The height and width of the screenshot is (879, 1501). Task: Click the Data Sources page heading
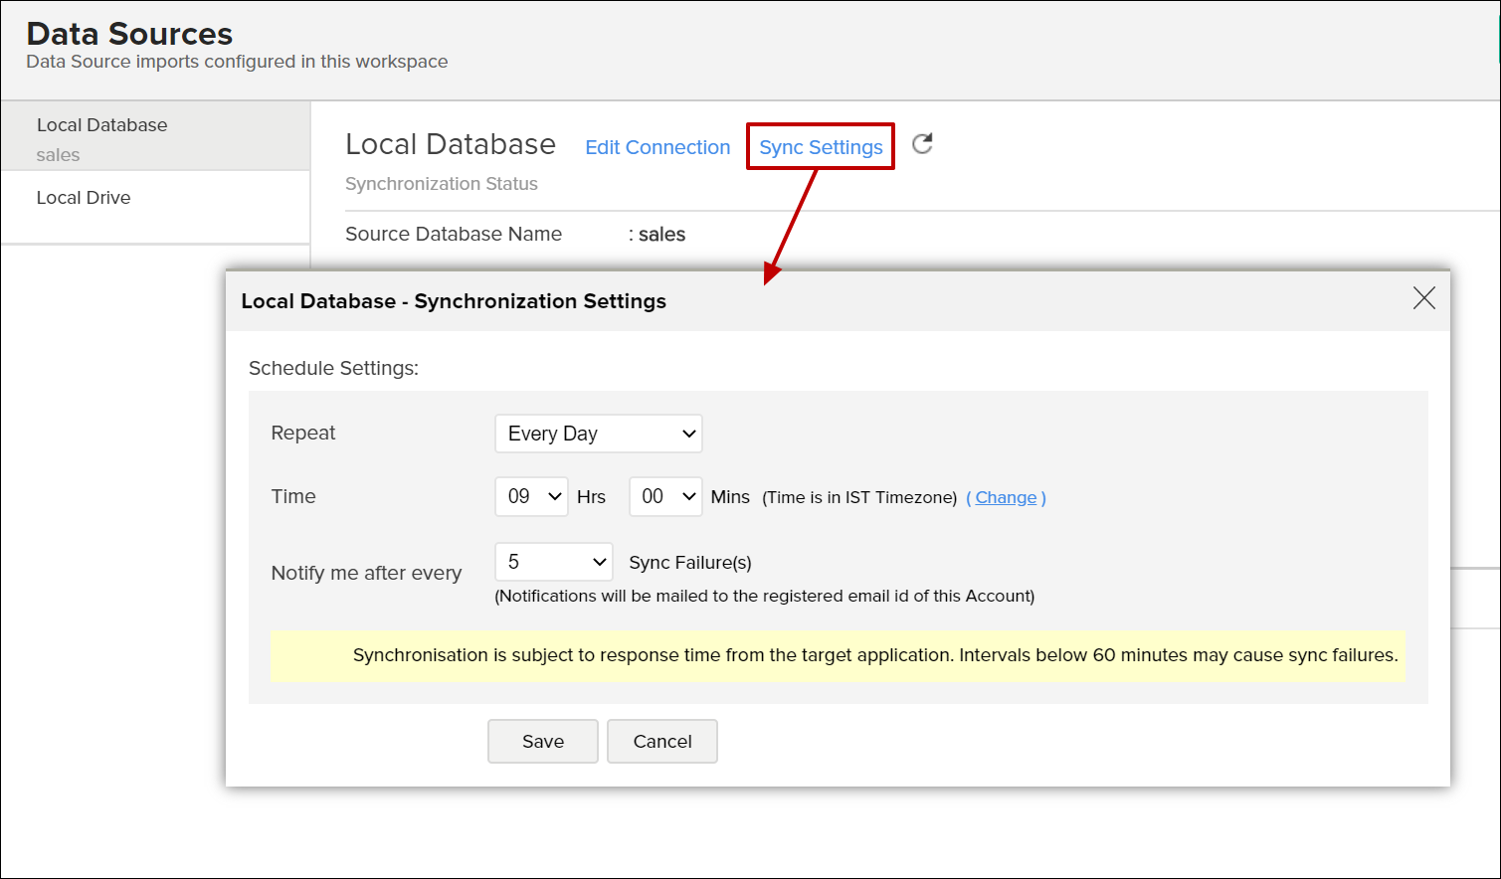(x=129, y=34)
